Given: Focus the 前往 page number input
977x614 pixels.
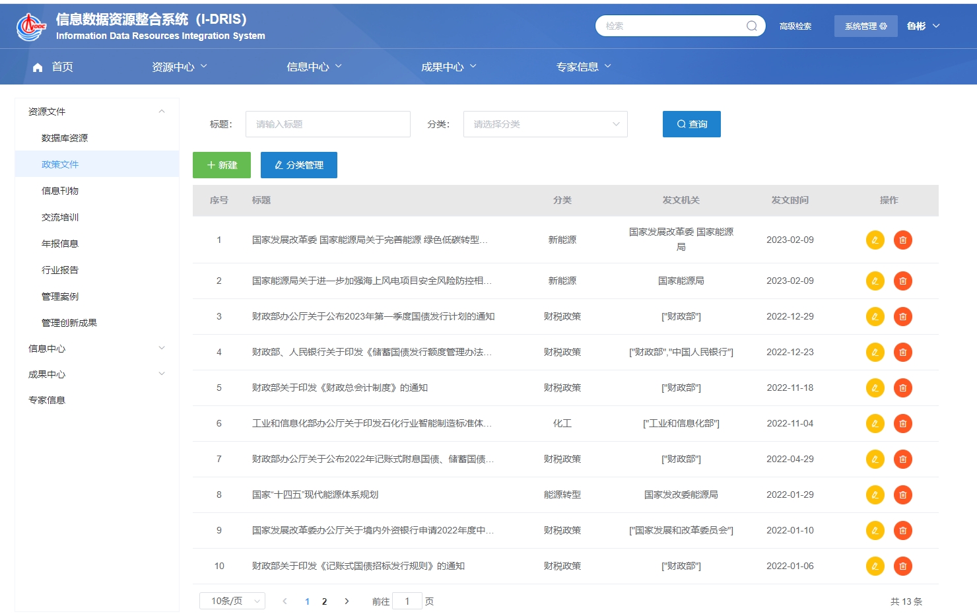Looking at the screenshot, I should 407,601.
